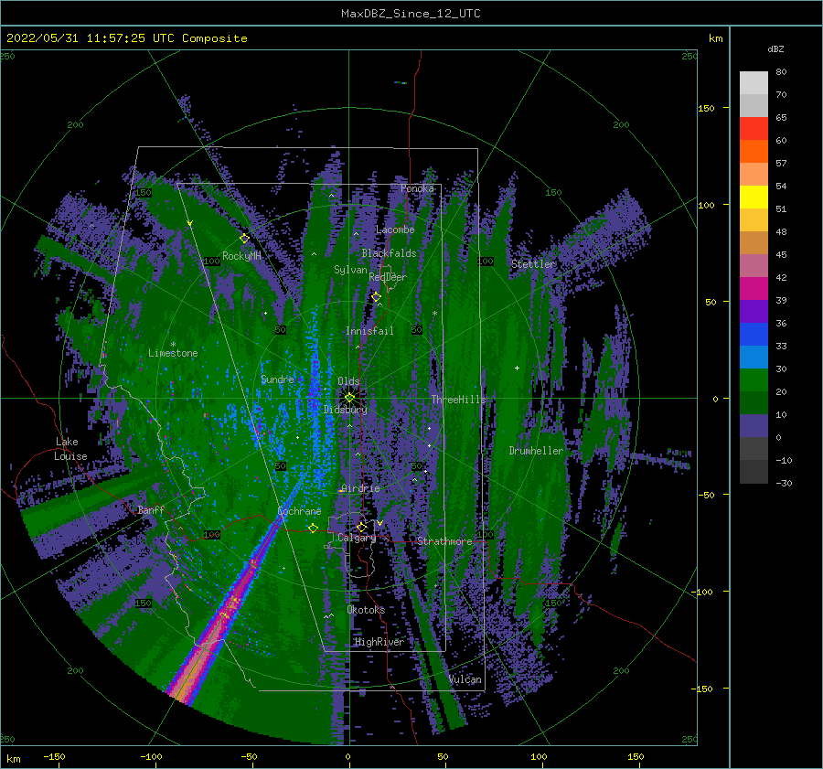Pick the pink 42-45 dBZ legend swatch
This screenshot has height=769, width=823.
coord(754,265)
